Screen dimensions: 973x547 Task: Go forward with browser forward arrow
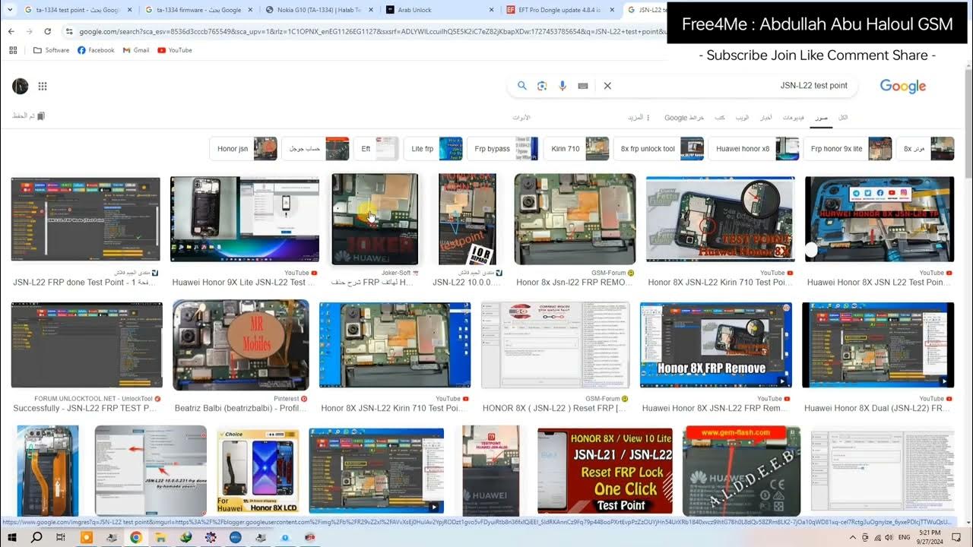[x=30, y=31]
